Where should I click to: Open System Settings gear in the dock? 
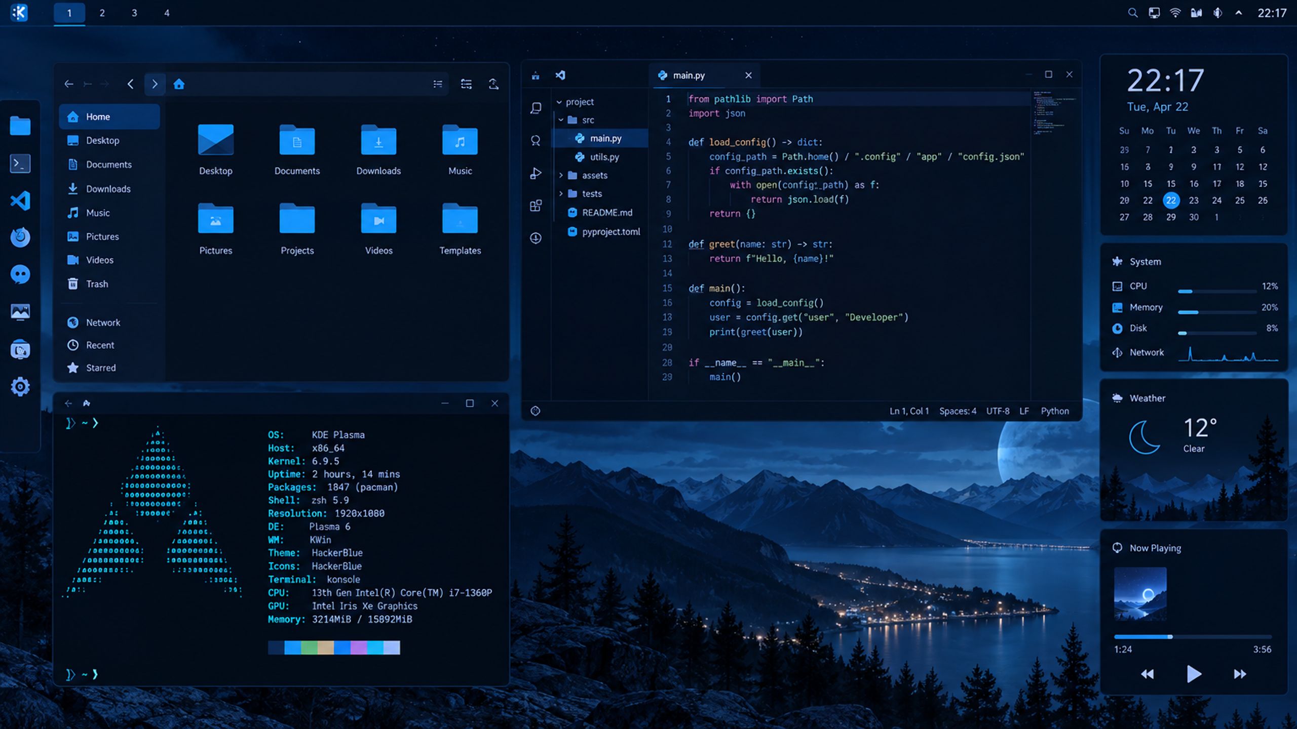tap(20, 387)
